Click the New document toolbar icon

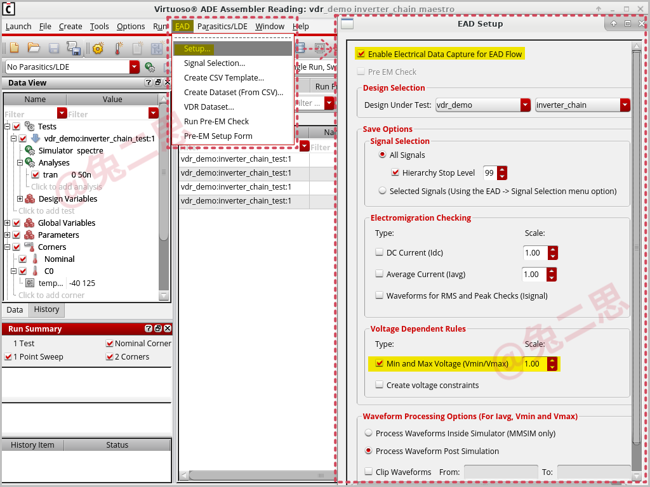(x=14, y=48)
